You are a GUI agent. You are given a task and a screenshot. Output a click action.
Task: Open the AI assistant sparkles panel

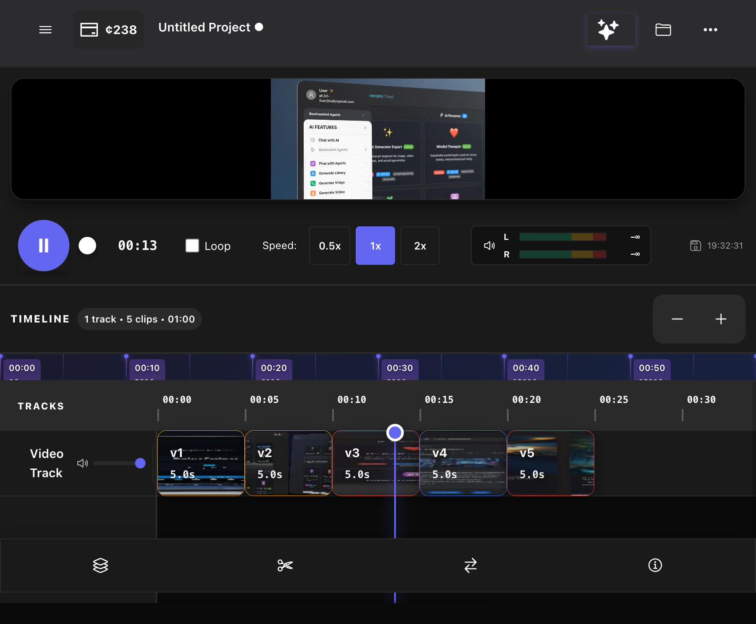click(x=611, y=29)
